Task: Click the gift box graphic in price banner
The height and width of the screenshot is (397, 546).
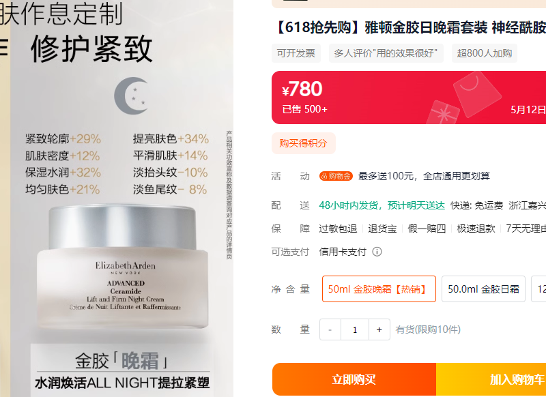Action: point(443,113)
